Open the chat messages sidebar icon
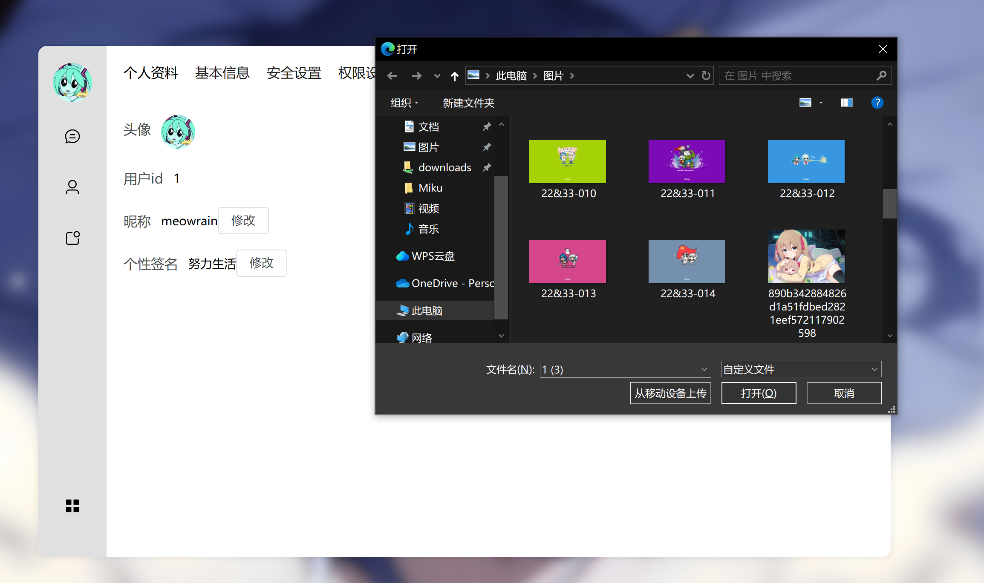 [x=72, y=136]
